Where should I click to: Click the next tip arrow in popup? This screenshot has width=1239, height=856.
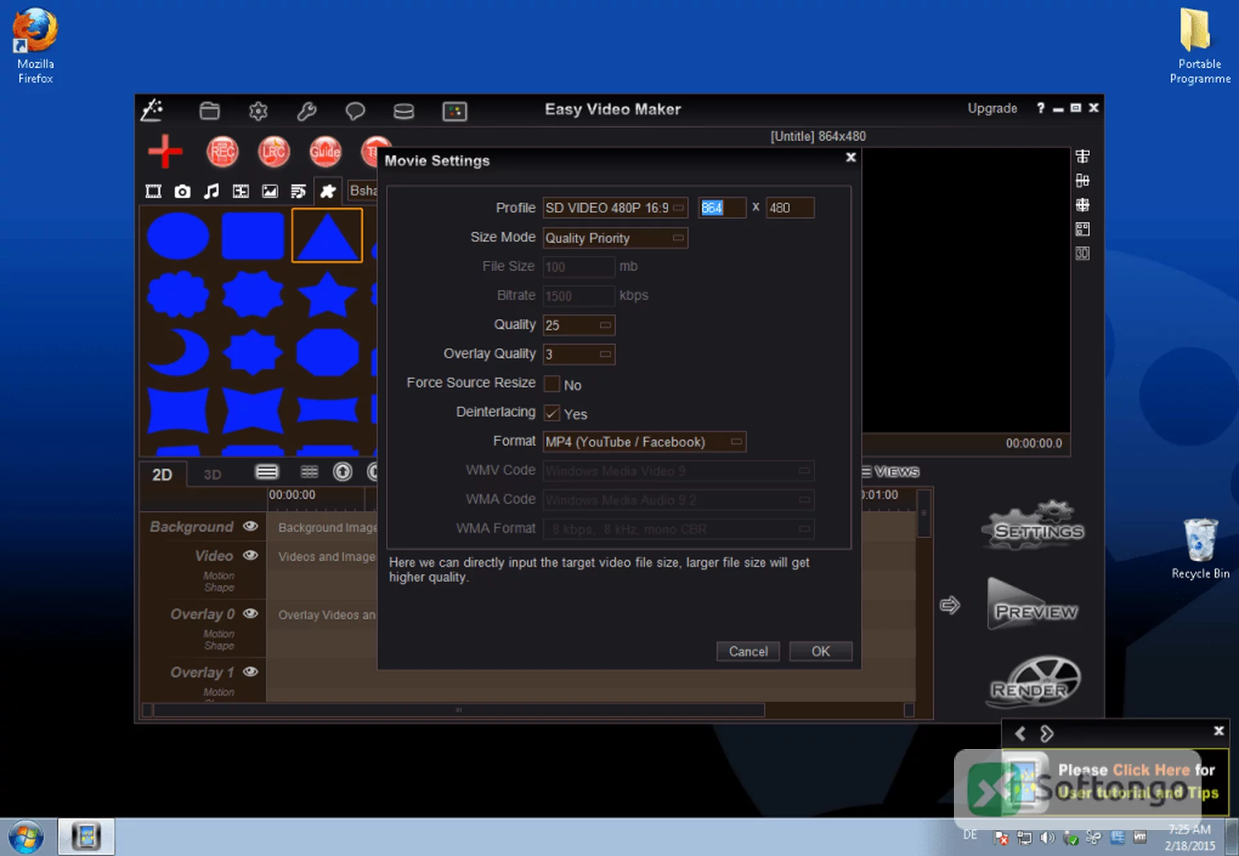(1047, 733)
